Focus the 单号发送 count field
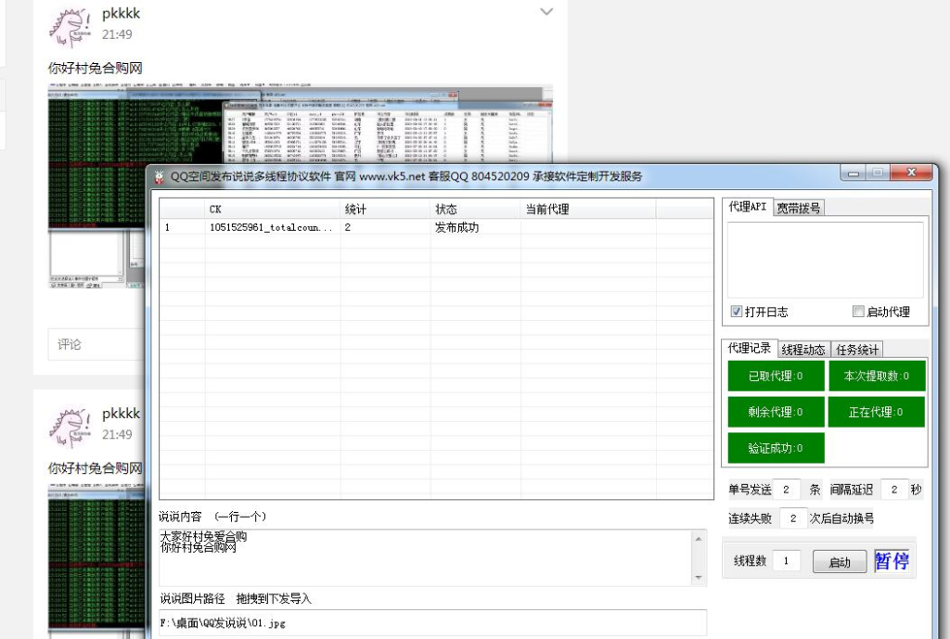Viewport: 950px width, 639px height. 789,490
